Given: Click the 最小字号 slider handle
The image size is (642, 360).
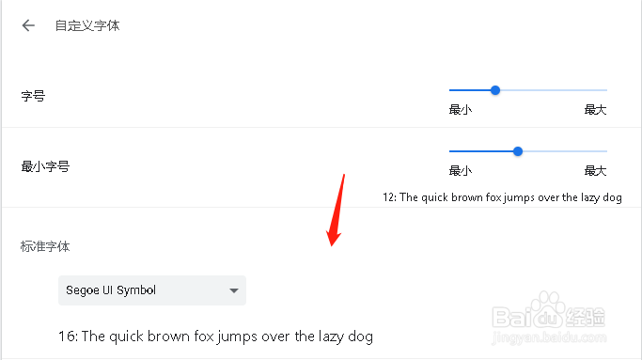Looking at the screenshot, I should pyautogui.click(x=518, y=151).
